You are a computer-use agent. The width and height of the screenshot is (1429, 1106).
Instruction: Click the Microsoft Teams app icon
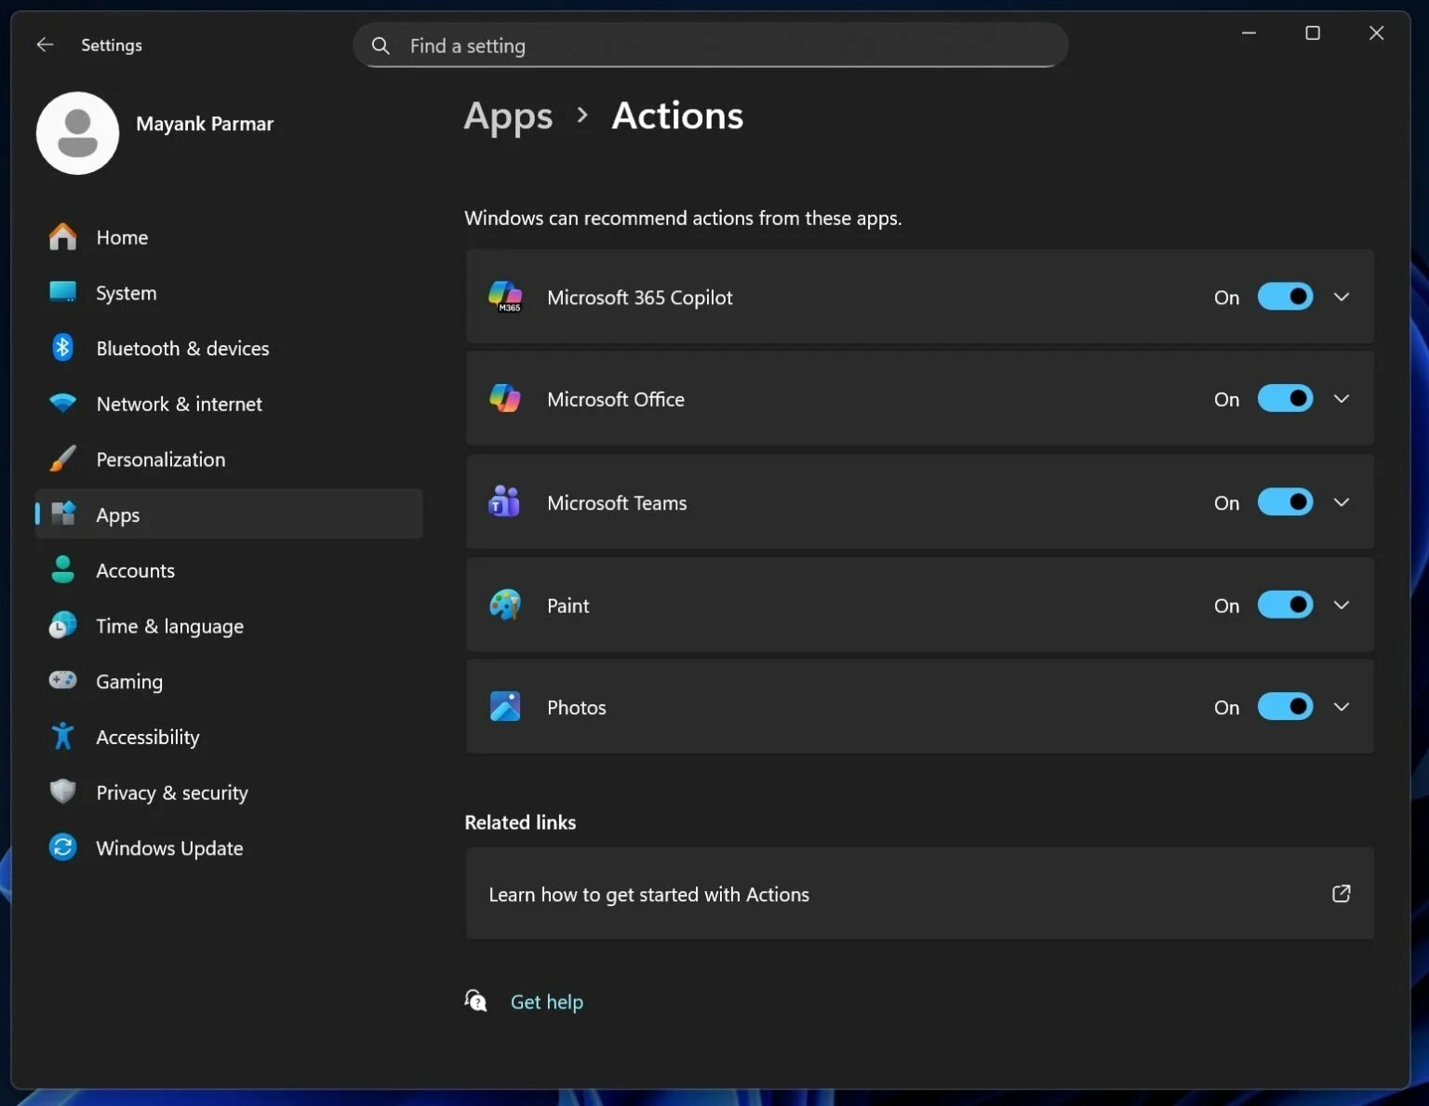click(505, 501)
